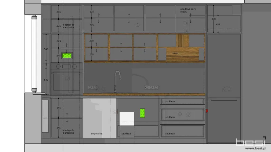Click the green double socket in upper cabinet

pyautogui.click(x=67, y=56)
